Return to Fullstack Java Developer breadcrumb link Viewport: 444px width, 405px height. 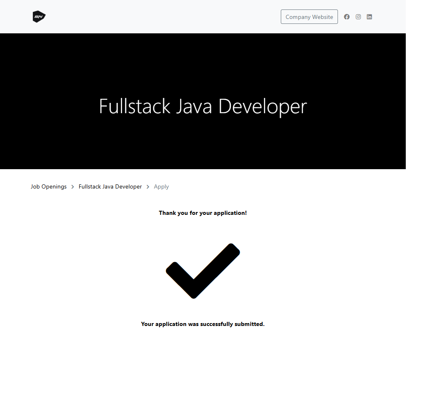(x=110, y=187)
